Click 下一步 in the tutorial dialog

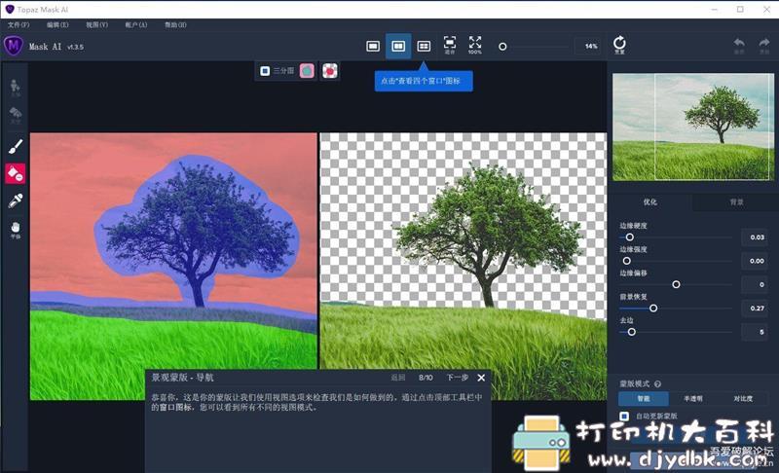[457, 378]
